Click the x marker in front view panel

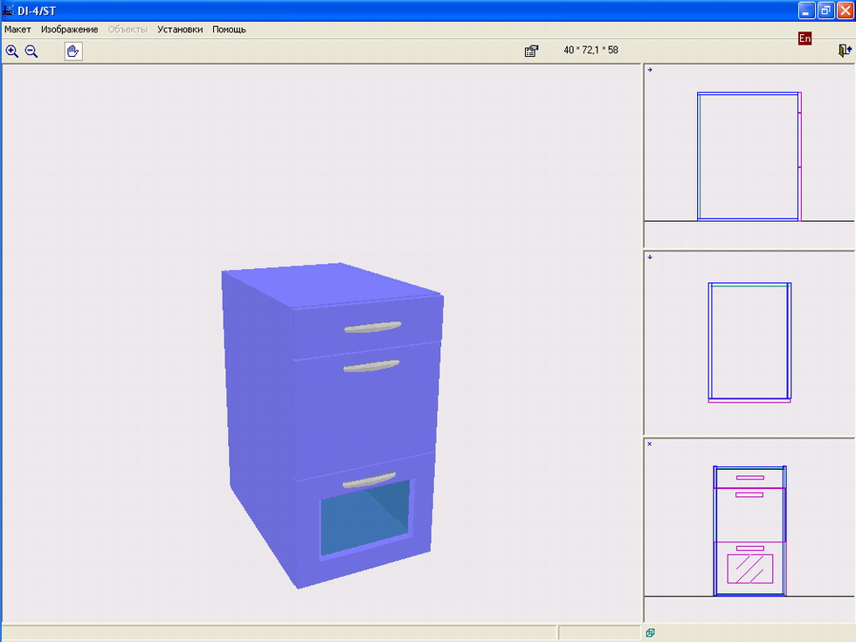[650, 444]
